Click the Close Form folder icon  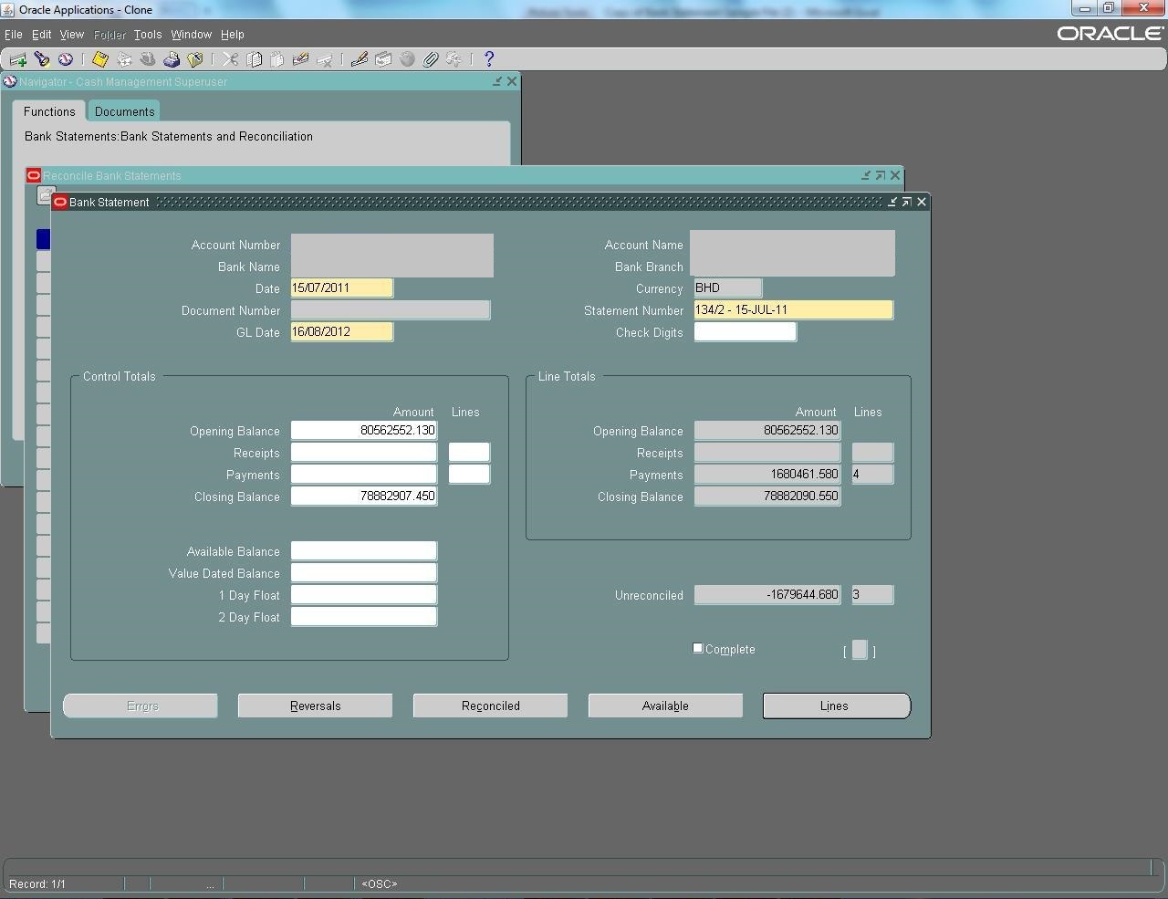pos(195,60)
